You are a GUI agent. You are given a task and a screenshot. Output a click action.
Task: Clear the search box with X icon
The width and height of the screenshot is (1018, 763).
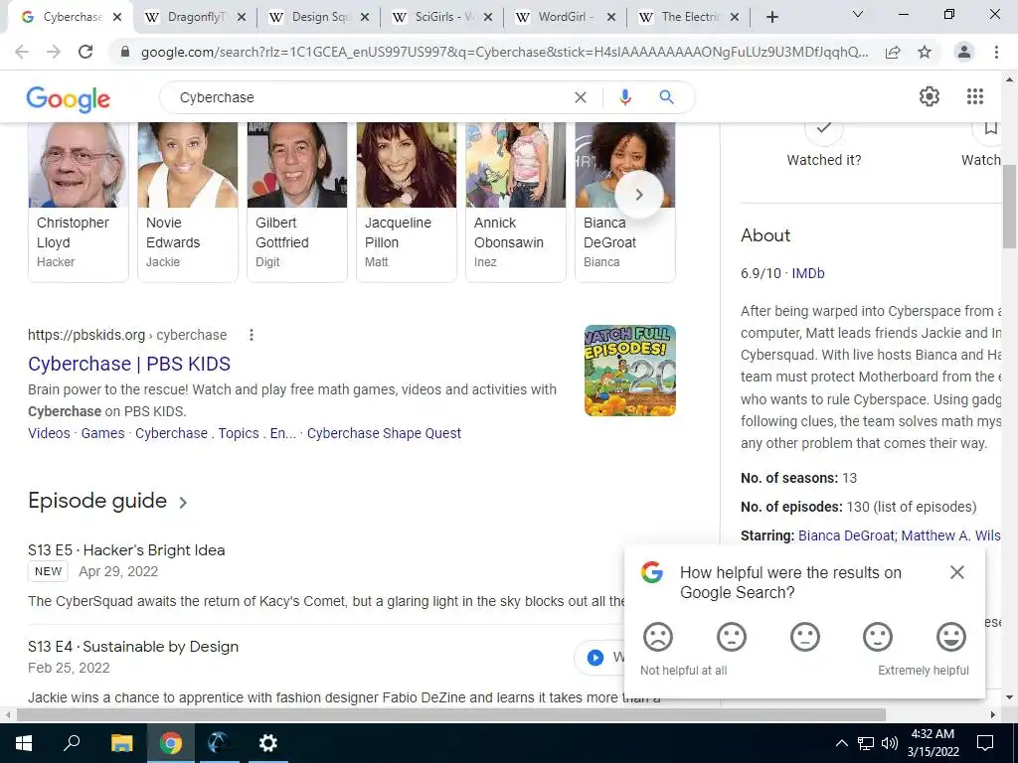pos(581,97)
